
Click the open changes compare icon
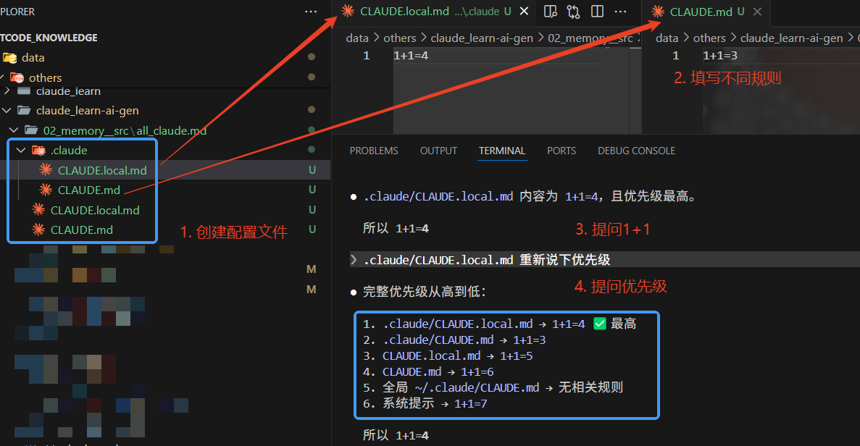574,12
